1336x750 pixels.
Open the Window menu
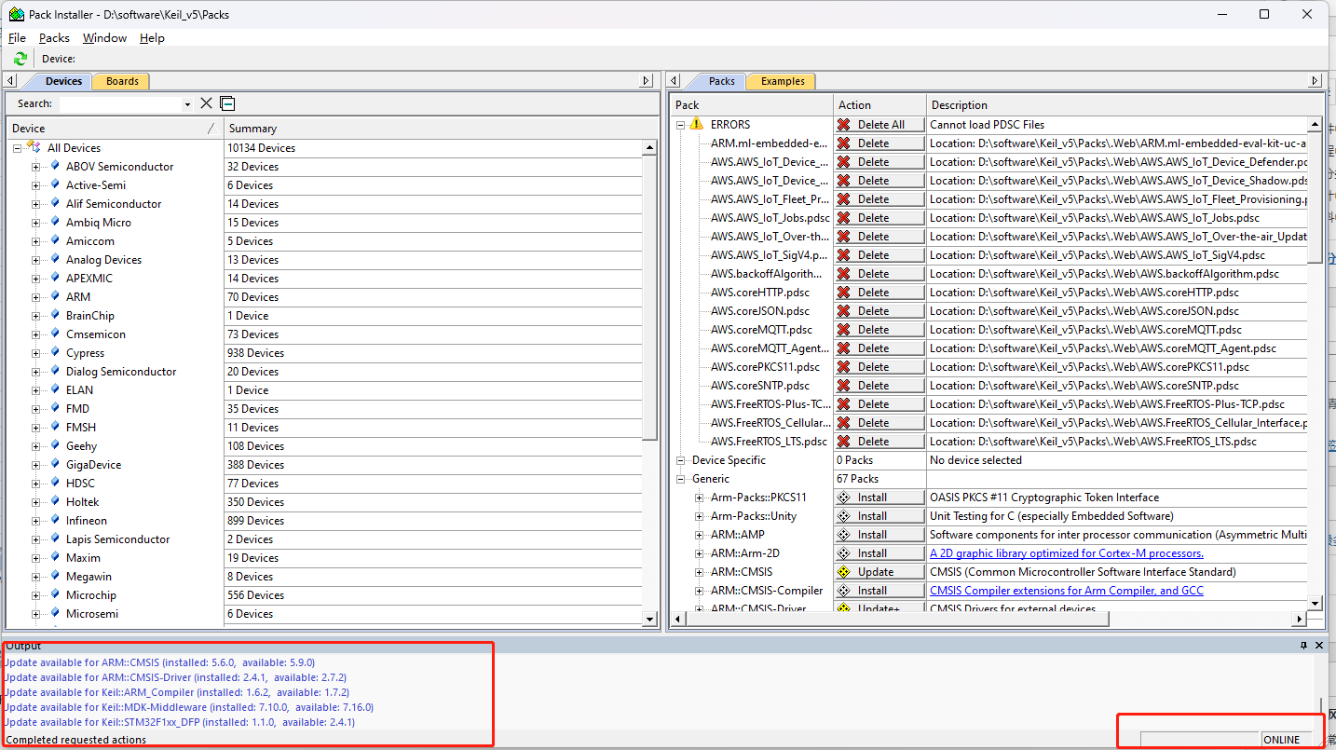pos(104,37)
